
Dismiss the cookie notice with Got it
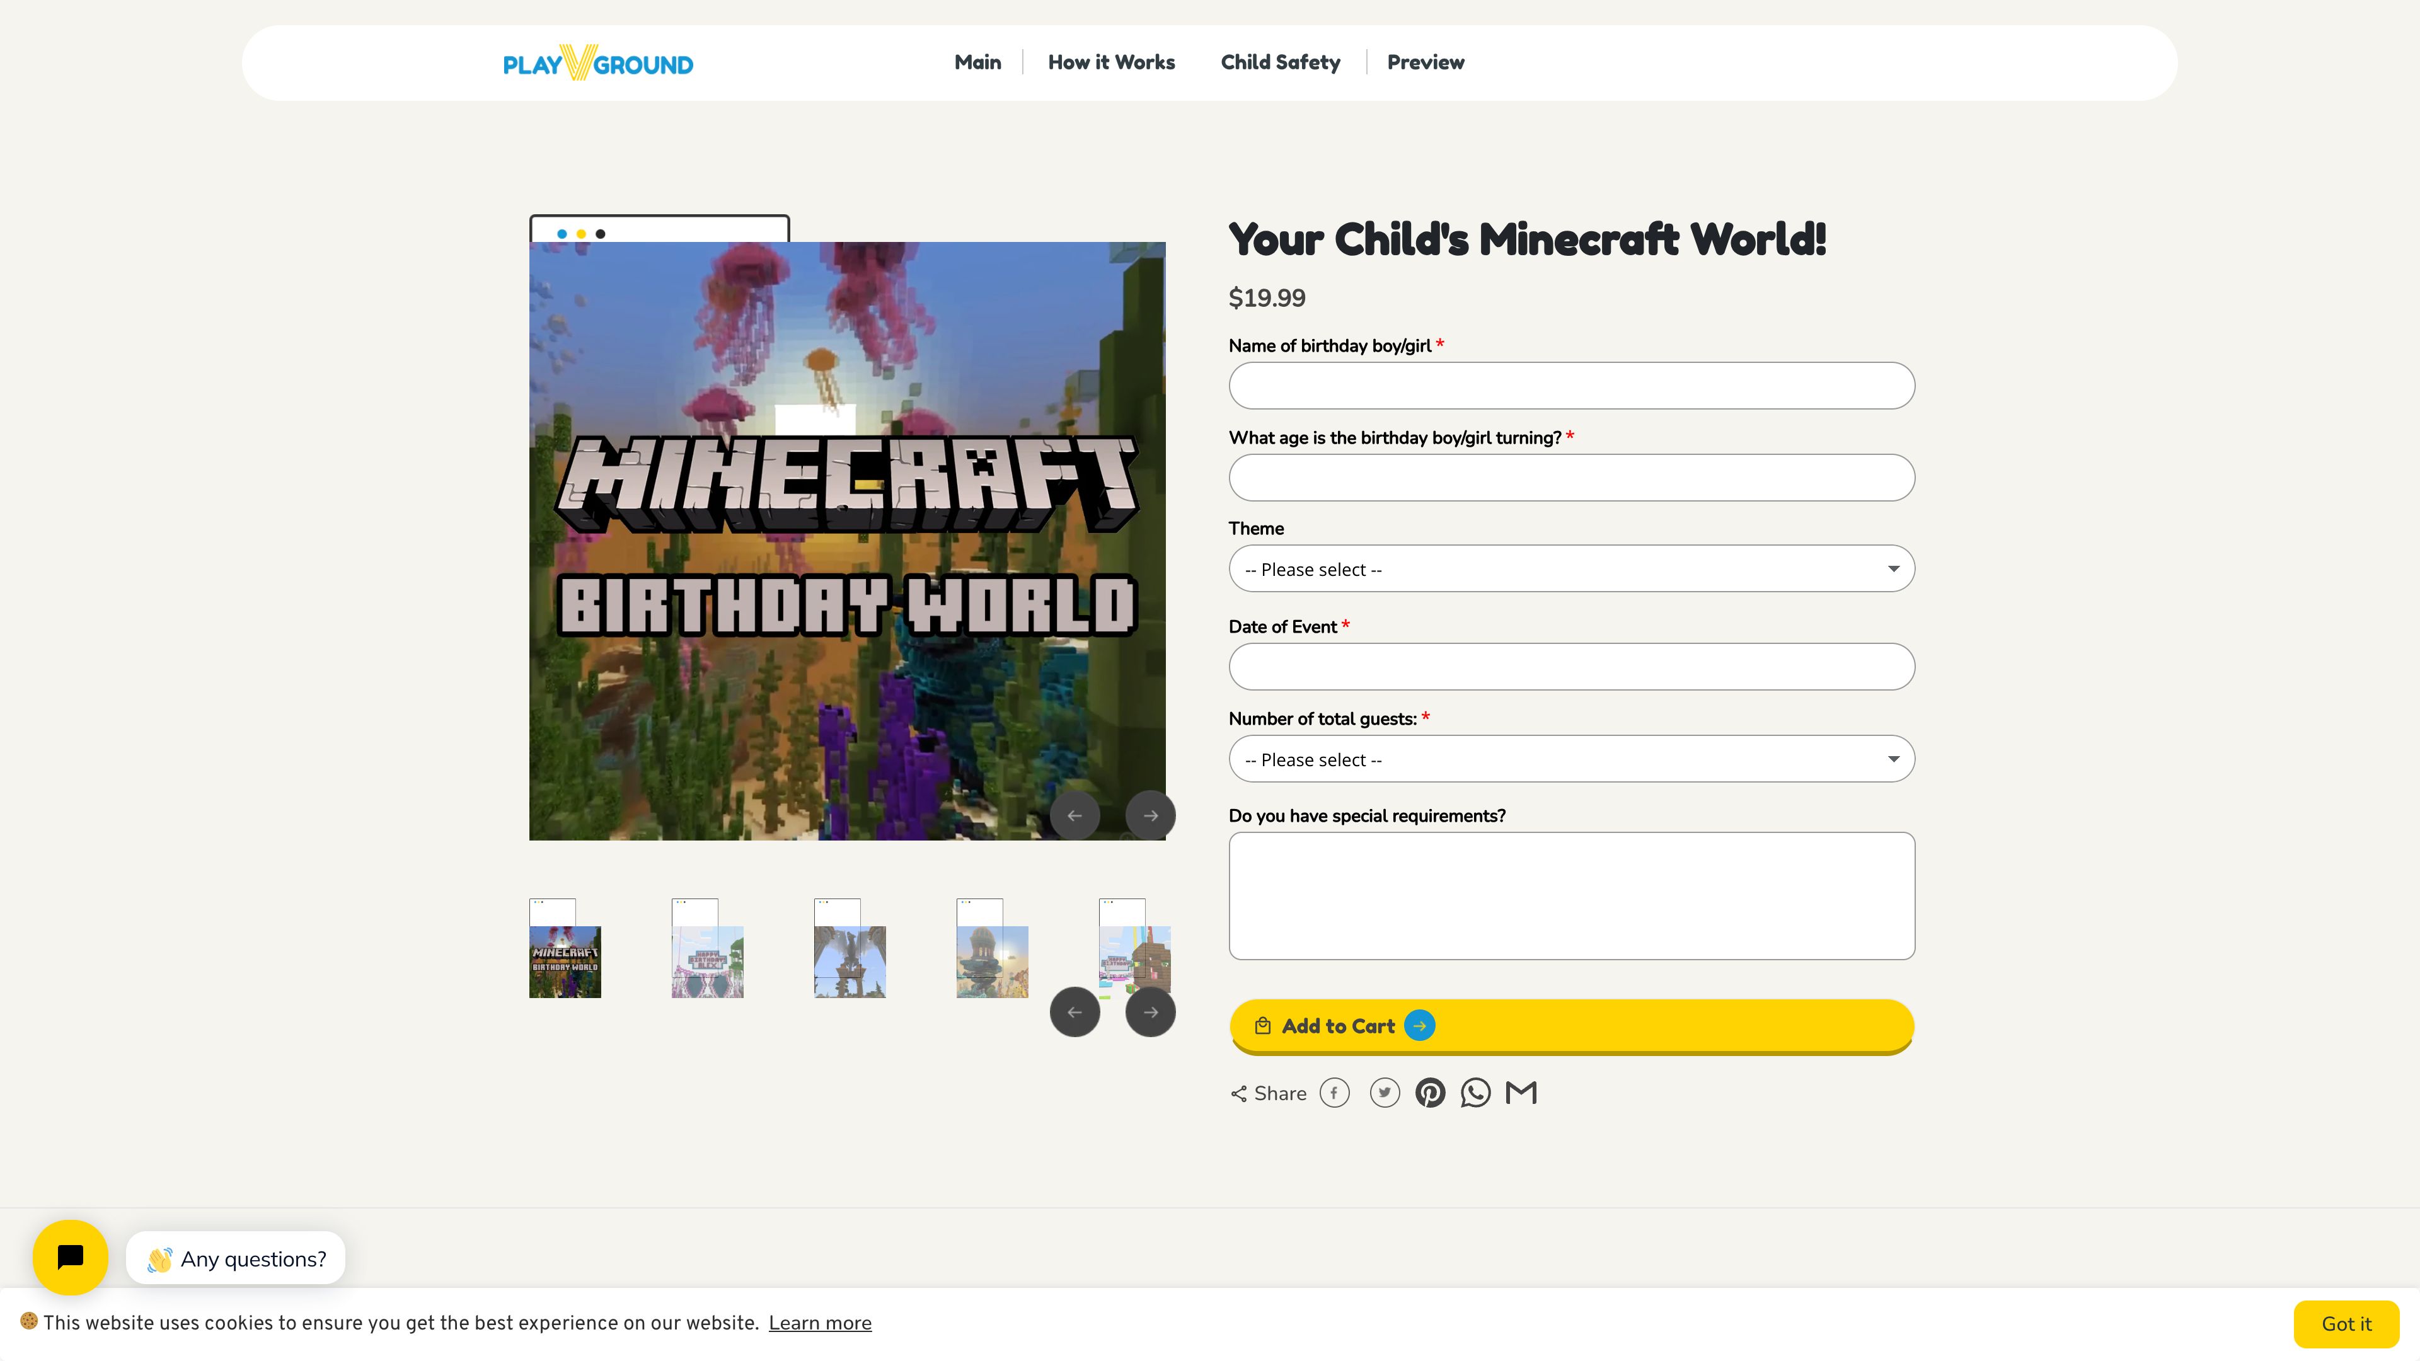click(x=2346, y=1323)
